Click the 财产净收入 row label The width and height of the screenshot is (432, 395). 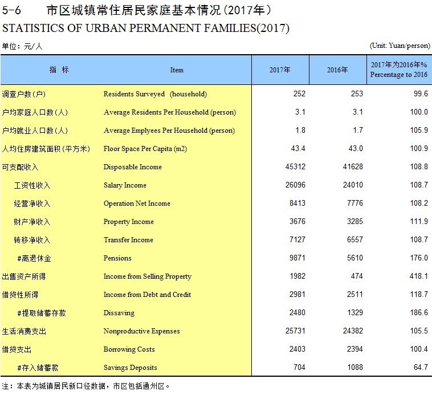coord(32,222)
